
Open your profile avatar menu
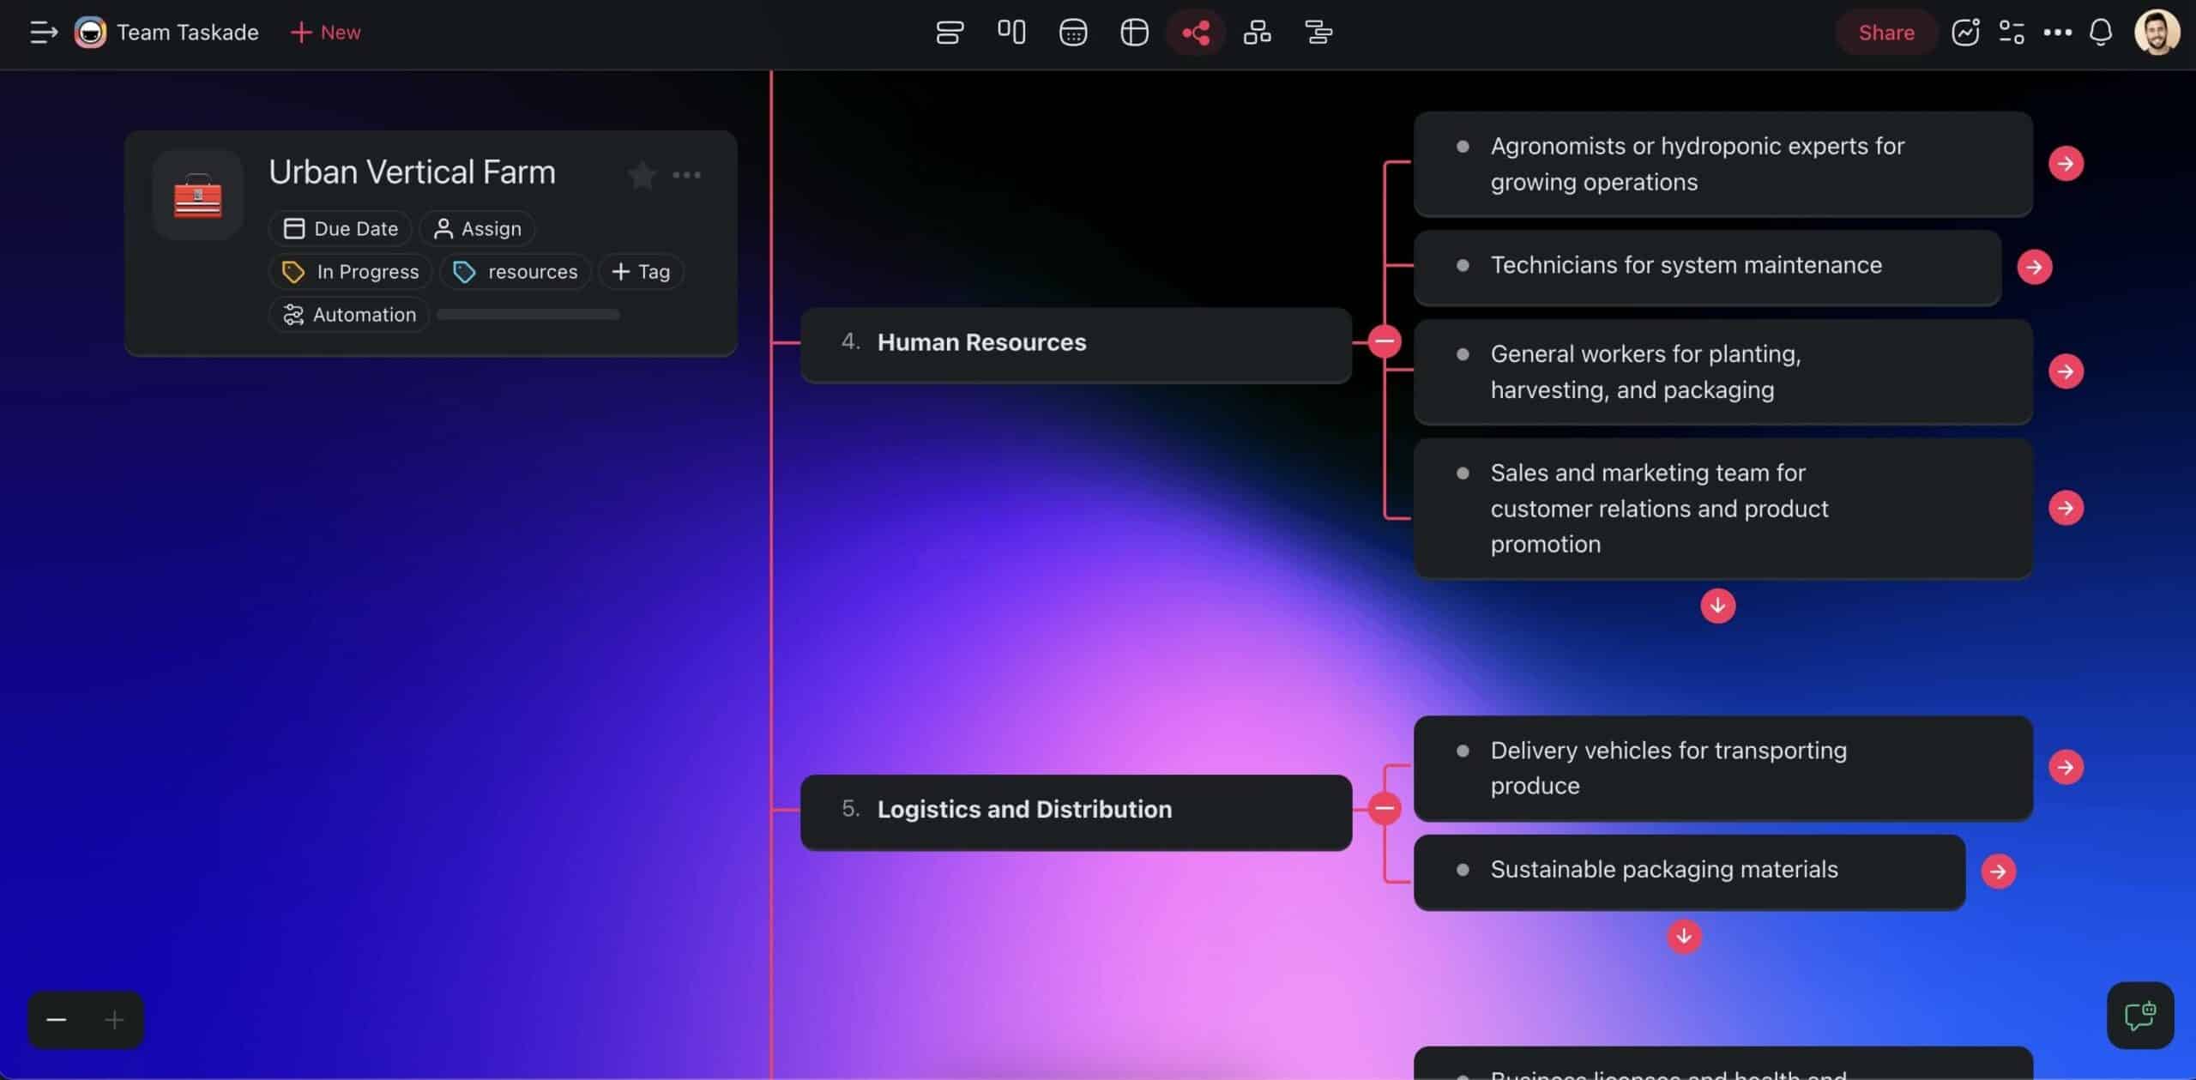click(x=2157, y=33)
